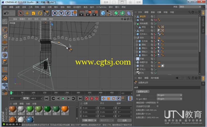Add a Cube primitive object
The image size is (207, 127).
(x=103, y=13)
